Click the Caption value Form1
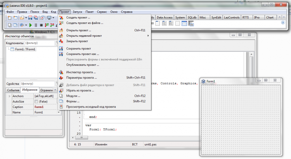The height and width of the screenshot is (159, 291). (39, 107)
